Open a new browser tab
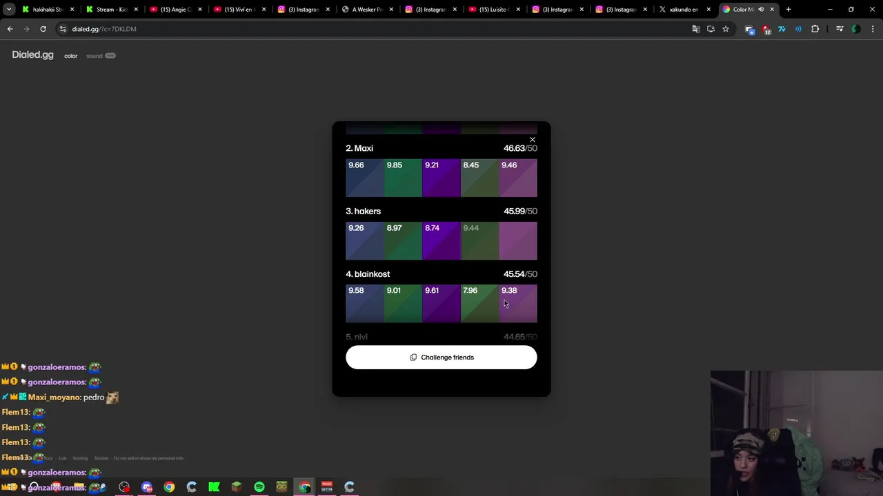Screen dimensions: 883x496 (x=788, y=10)
